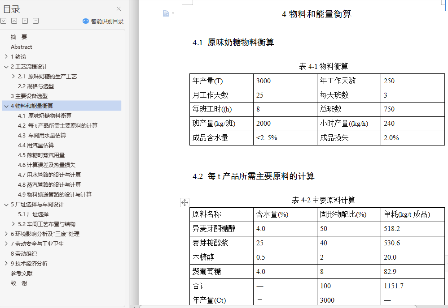Click the collapse-all headings up-arrow icon

(x=14, y=21)
